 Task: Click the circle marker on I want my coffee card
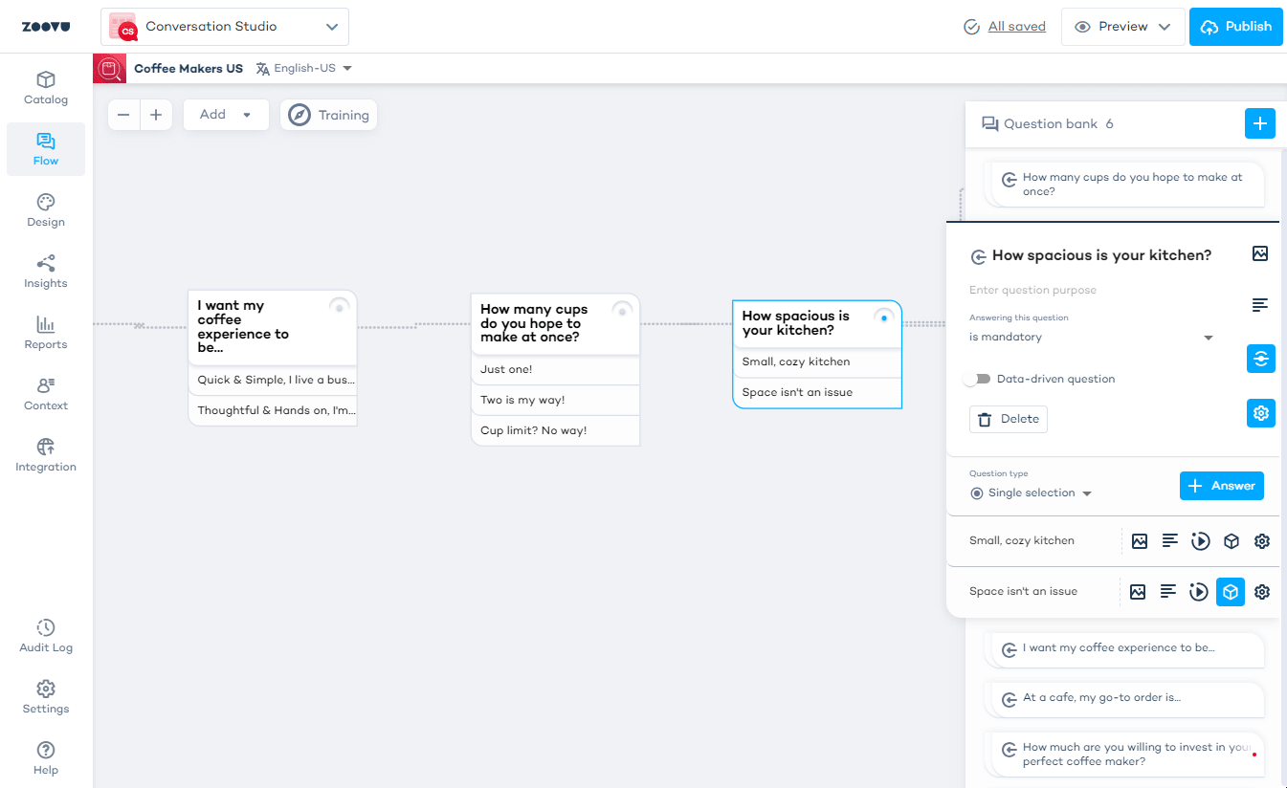click(x=339, y=307)
